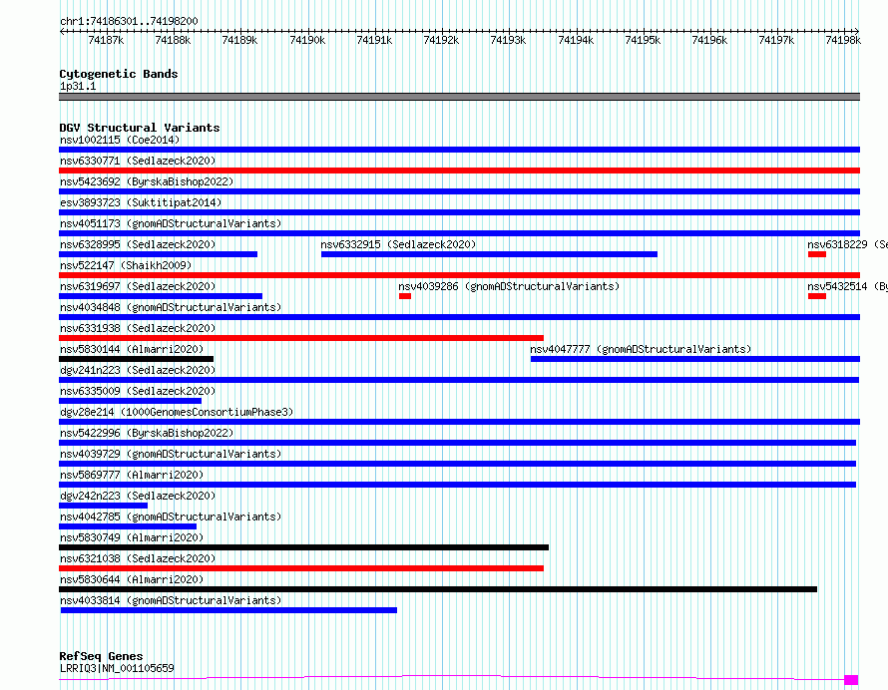This screenshot has width=888, height=690.
Task: Click nsv4039286 (gnomADStructuralVariants) label
Action: point(509,286)
